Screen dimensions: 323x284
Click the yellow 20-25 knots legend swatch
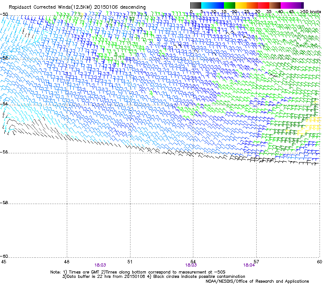(x=241, y=5)
